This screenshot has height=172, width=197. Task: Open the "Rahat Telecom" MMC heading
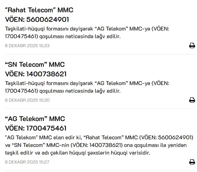click(39, 10)
